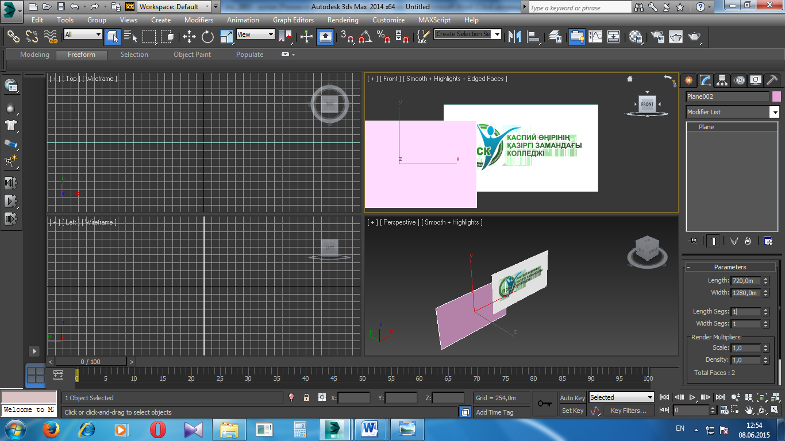Switch to Populate ribbon tab
This screenshot has width=785, height=441.
pyautogui.click(x=249, y=55)
